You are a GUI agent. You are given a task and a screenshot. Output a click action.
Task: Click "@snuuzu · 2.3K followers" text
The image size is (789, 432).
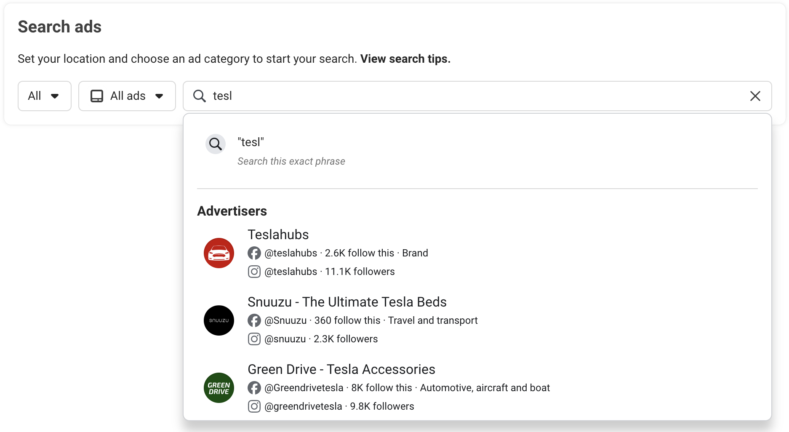tap(321, 339)
